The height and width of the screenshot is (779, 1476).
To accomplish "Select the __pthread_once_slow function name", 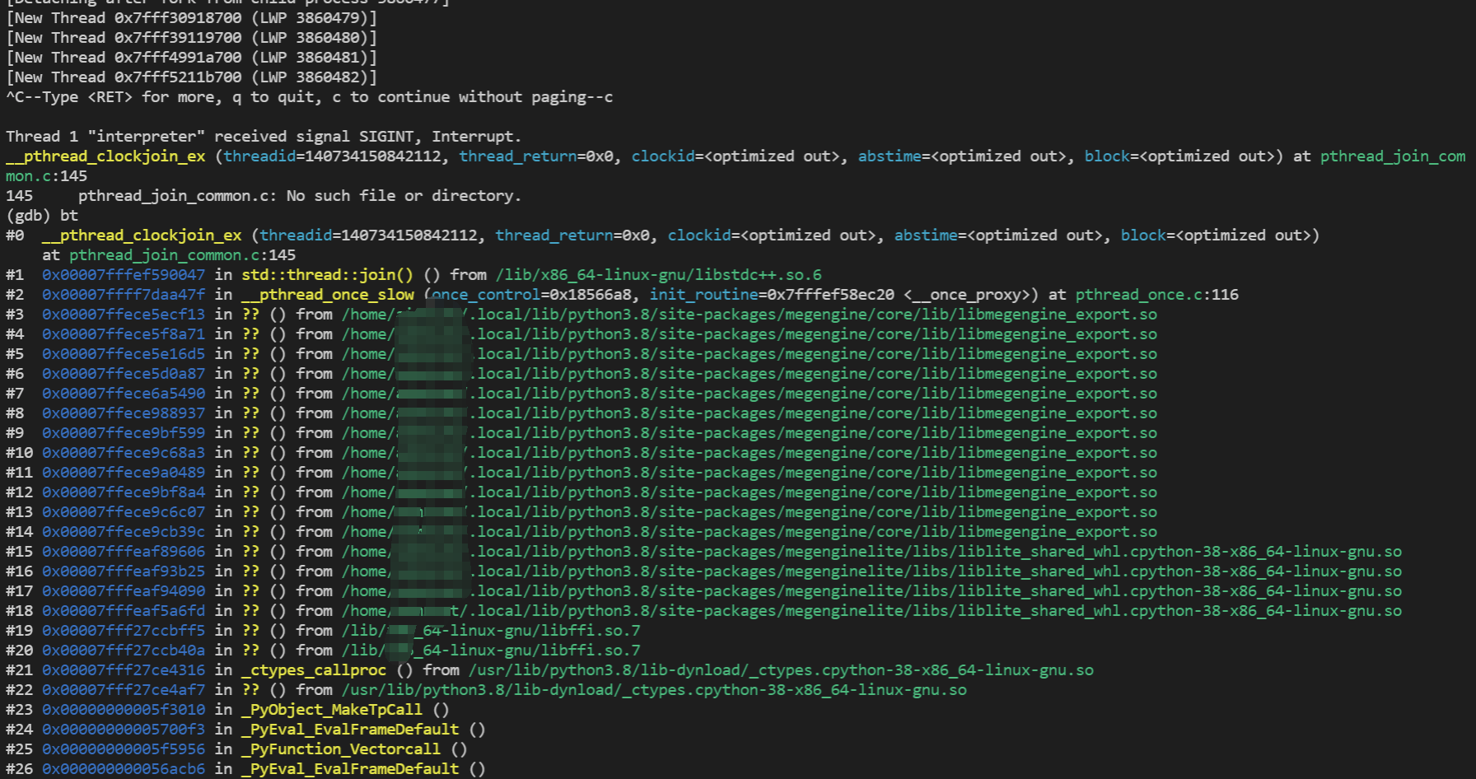I will [x=327, y=294].
